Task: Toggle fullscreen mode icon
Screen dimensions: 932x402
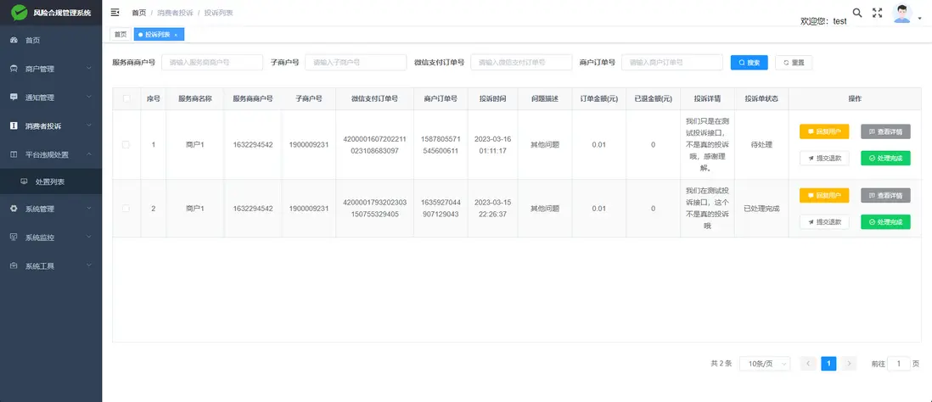Action: [x=878, y=13]
